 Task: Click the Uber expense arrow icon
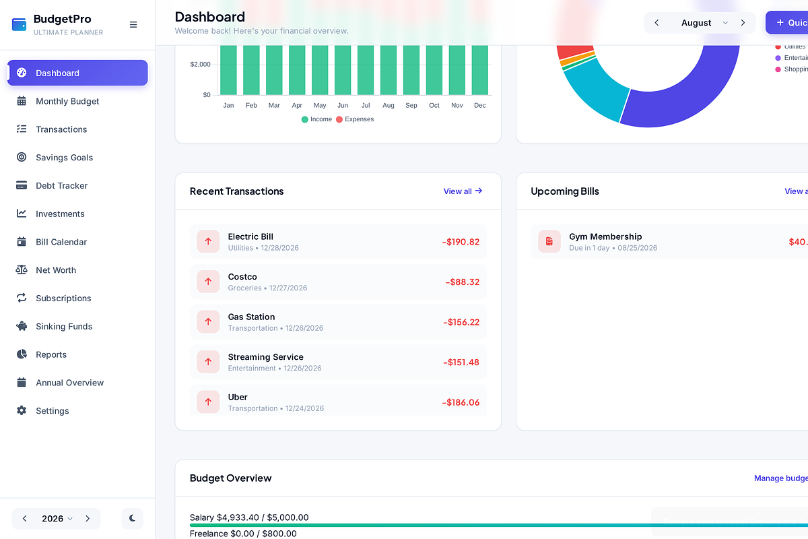pyautogui.click(x=208, y=402)
